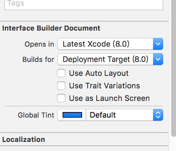Viewport: 176px width, 151px height.
Task: Toggle Use Trait Variations checkbox
Action: pyautogui.click(x=61, y=86)
